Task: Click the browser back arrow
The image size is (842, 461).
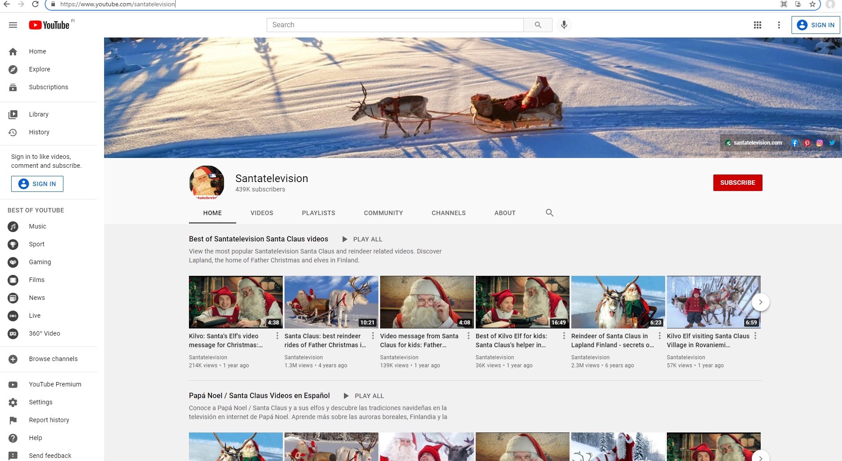Action: pos(7,4)
